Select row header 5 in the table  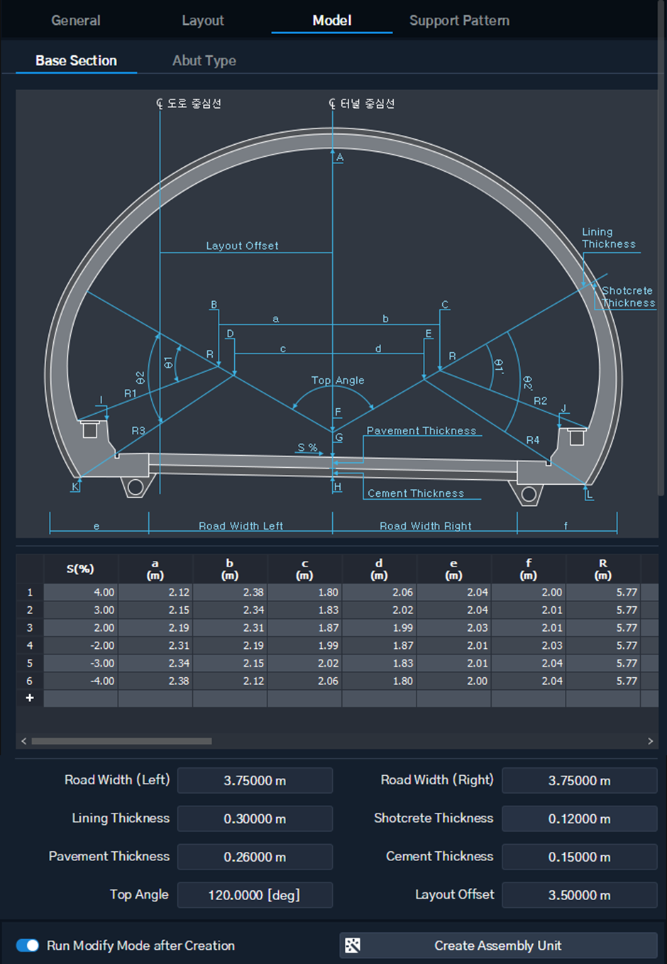tap(30, 663)
